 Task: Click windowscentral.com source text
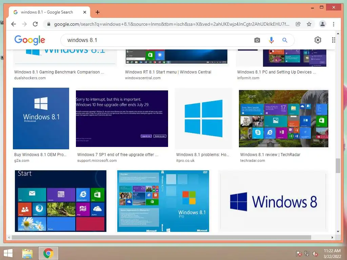pos(143,78)
